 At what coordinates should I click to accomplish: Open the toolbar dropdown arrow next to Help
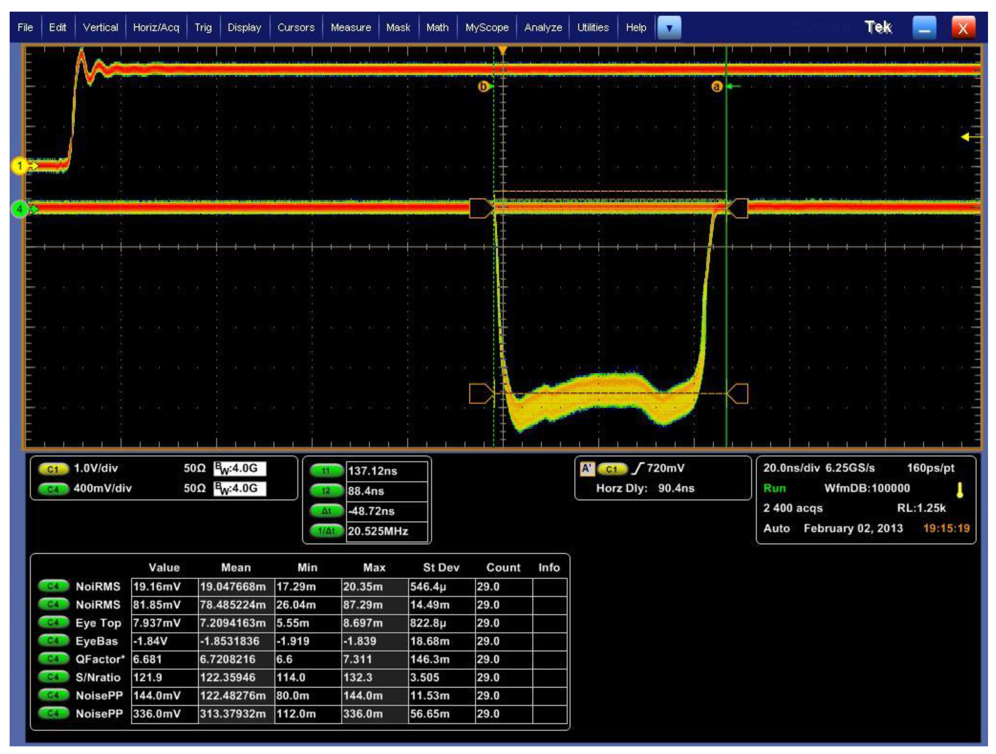point(669,28)
